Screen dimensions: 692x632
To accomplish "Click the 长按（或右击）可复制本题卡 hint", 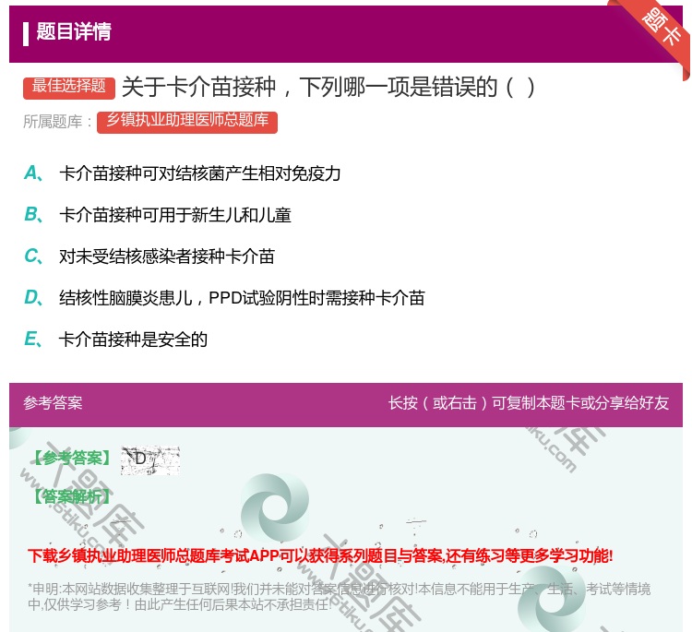I will tap(529, 403).
